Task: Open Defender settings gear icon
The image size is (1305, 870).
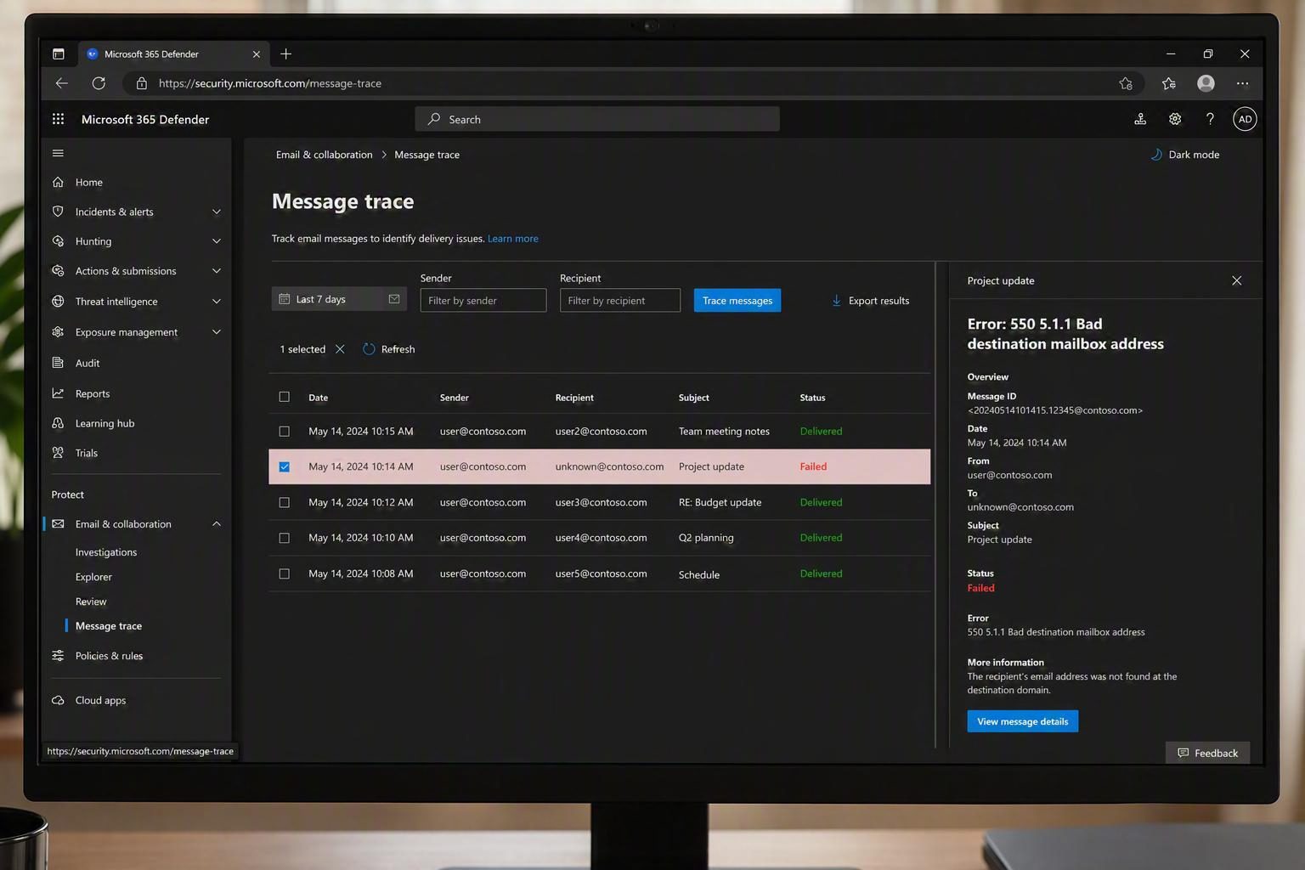Action: coord(1175,119)
